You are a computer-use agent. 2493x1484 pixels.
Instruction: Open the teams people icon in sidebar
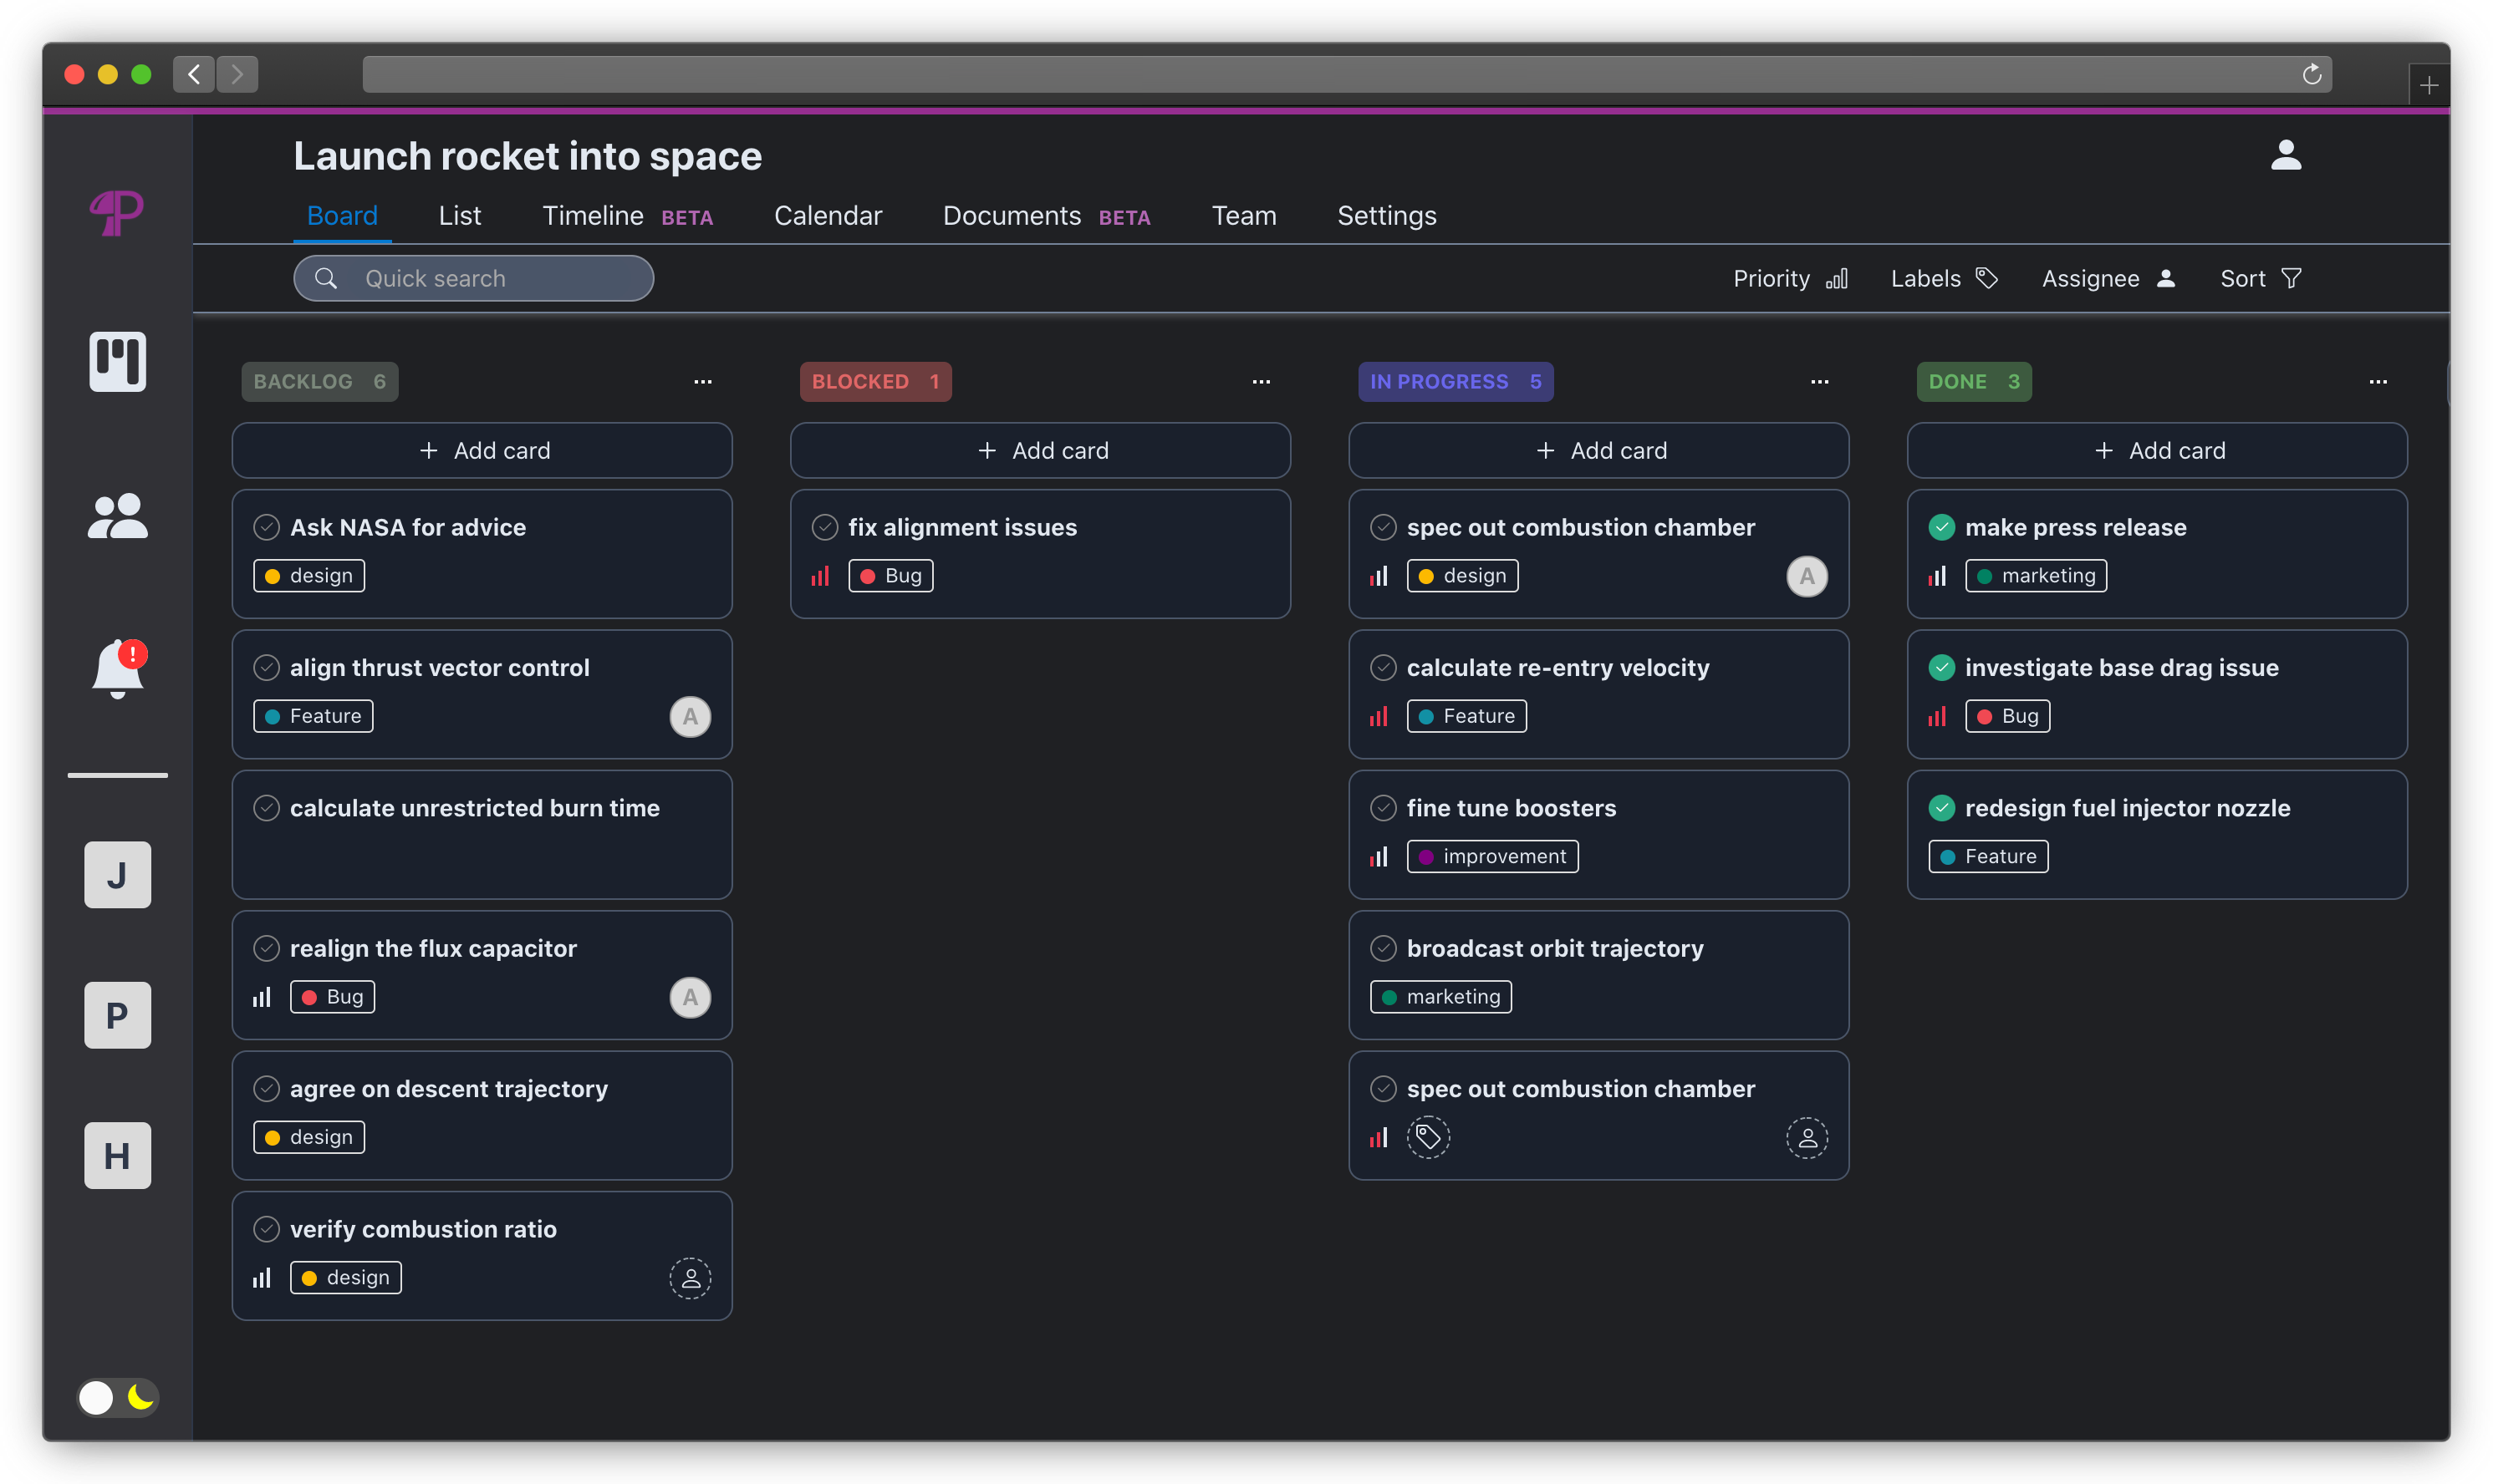[x=118, y=516]
